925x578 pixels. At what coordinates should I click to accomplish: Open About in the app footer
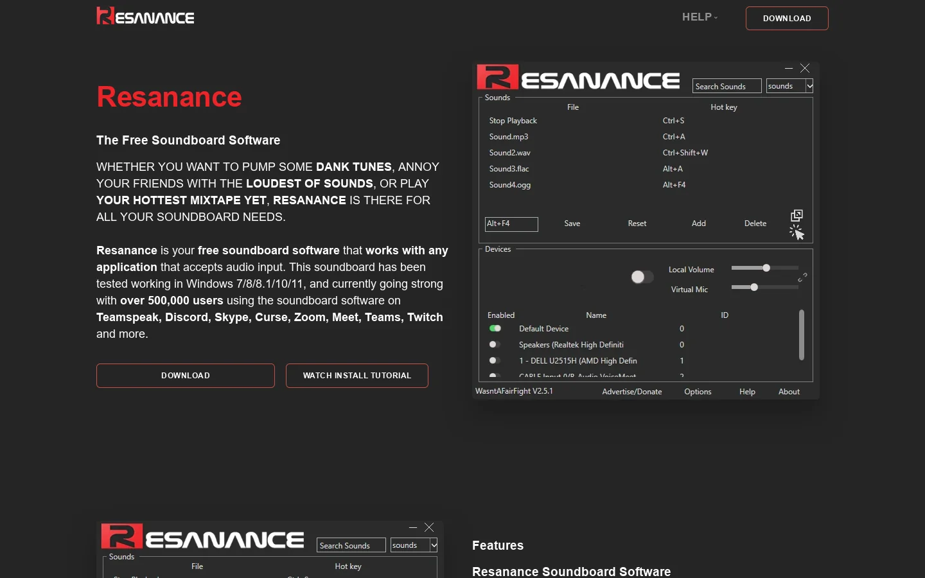pos(789,392)
